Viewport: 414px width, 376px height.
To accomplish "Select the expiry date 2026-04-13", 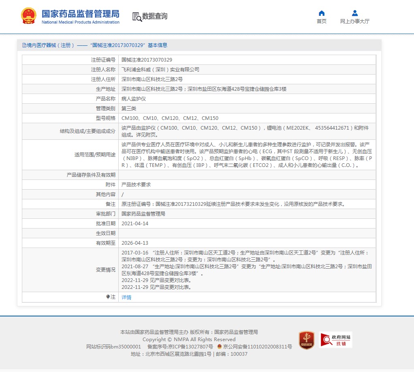I will [x=135, y=243].
